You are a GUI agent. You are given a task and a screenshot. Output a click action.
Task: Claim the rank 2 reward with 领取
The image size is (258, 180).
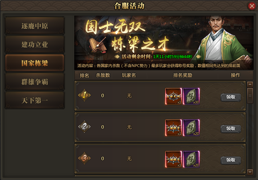pos(231,129)
